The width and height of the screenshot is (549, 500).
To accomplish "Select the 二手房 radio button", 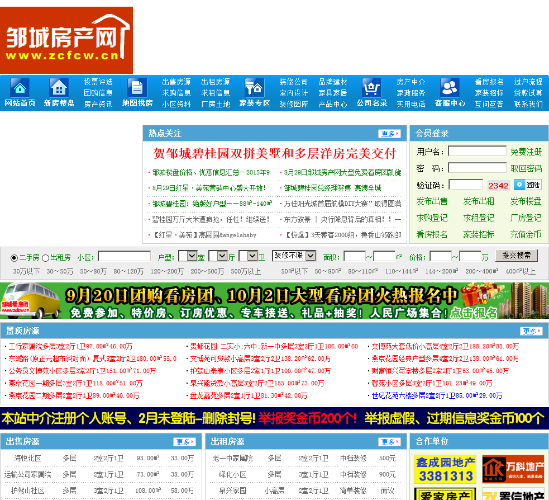I will point(14,258).
